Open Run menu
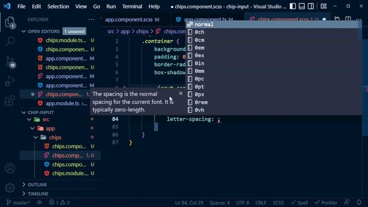Screen dimensions: 368x207 tap(111, 6)
